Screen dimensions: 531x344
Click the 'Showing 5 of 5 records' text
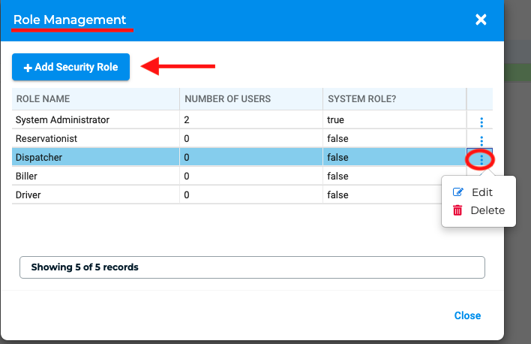pos(85,267)
